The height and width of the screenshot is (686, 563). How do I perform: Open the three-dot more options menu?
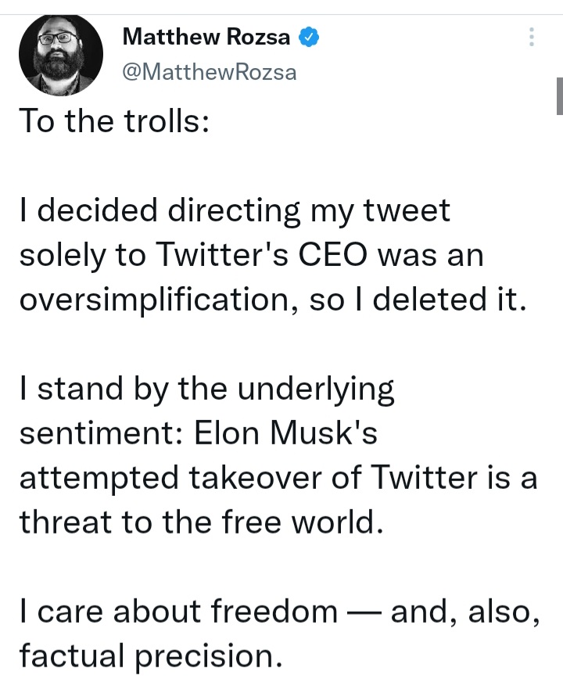point(532,37)
